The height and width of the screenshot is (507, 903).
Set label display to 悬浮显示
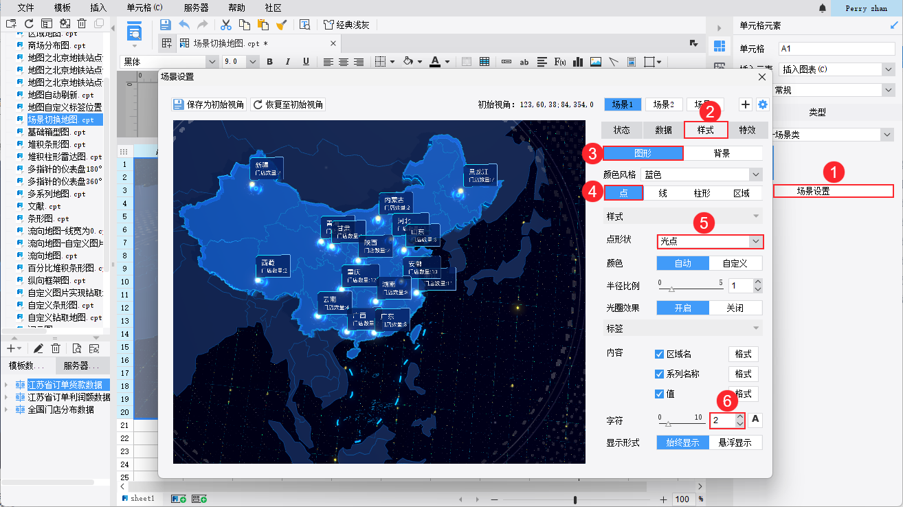coord(735,443)
